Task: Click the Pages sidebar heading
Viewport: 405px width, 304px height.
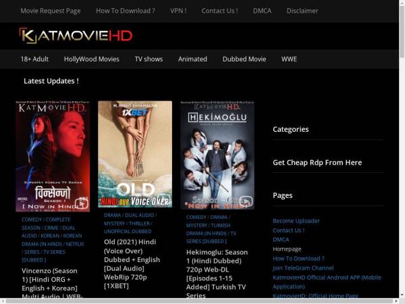Action: point(283,195)
